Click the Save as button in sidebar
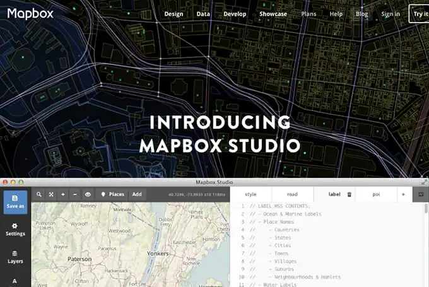 15,202
